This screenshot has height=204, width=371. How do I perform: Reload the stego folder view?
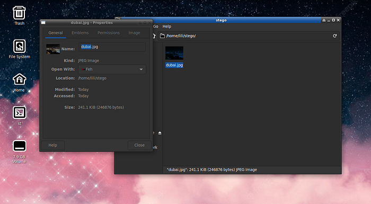pyautogui.click(x=334, y=36)
